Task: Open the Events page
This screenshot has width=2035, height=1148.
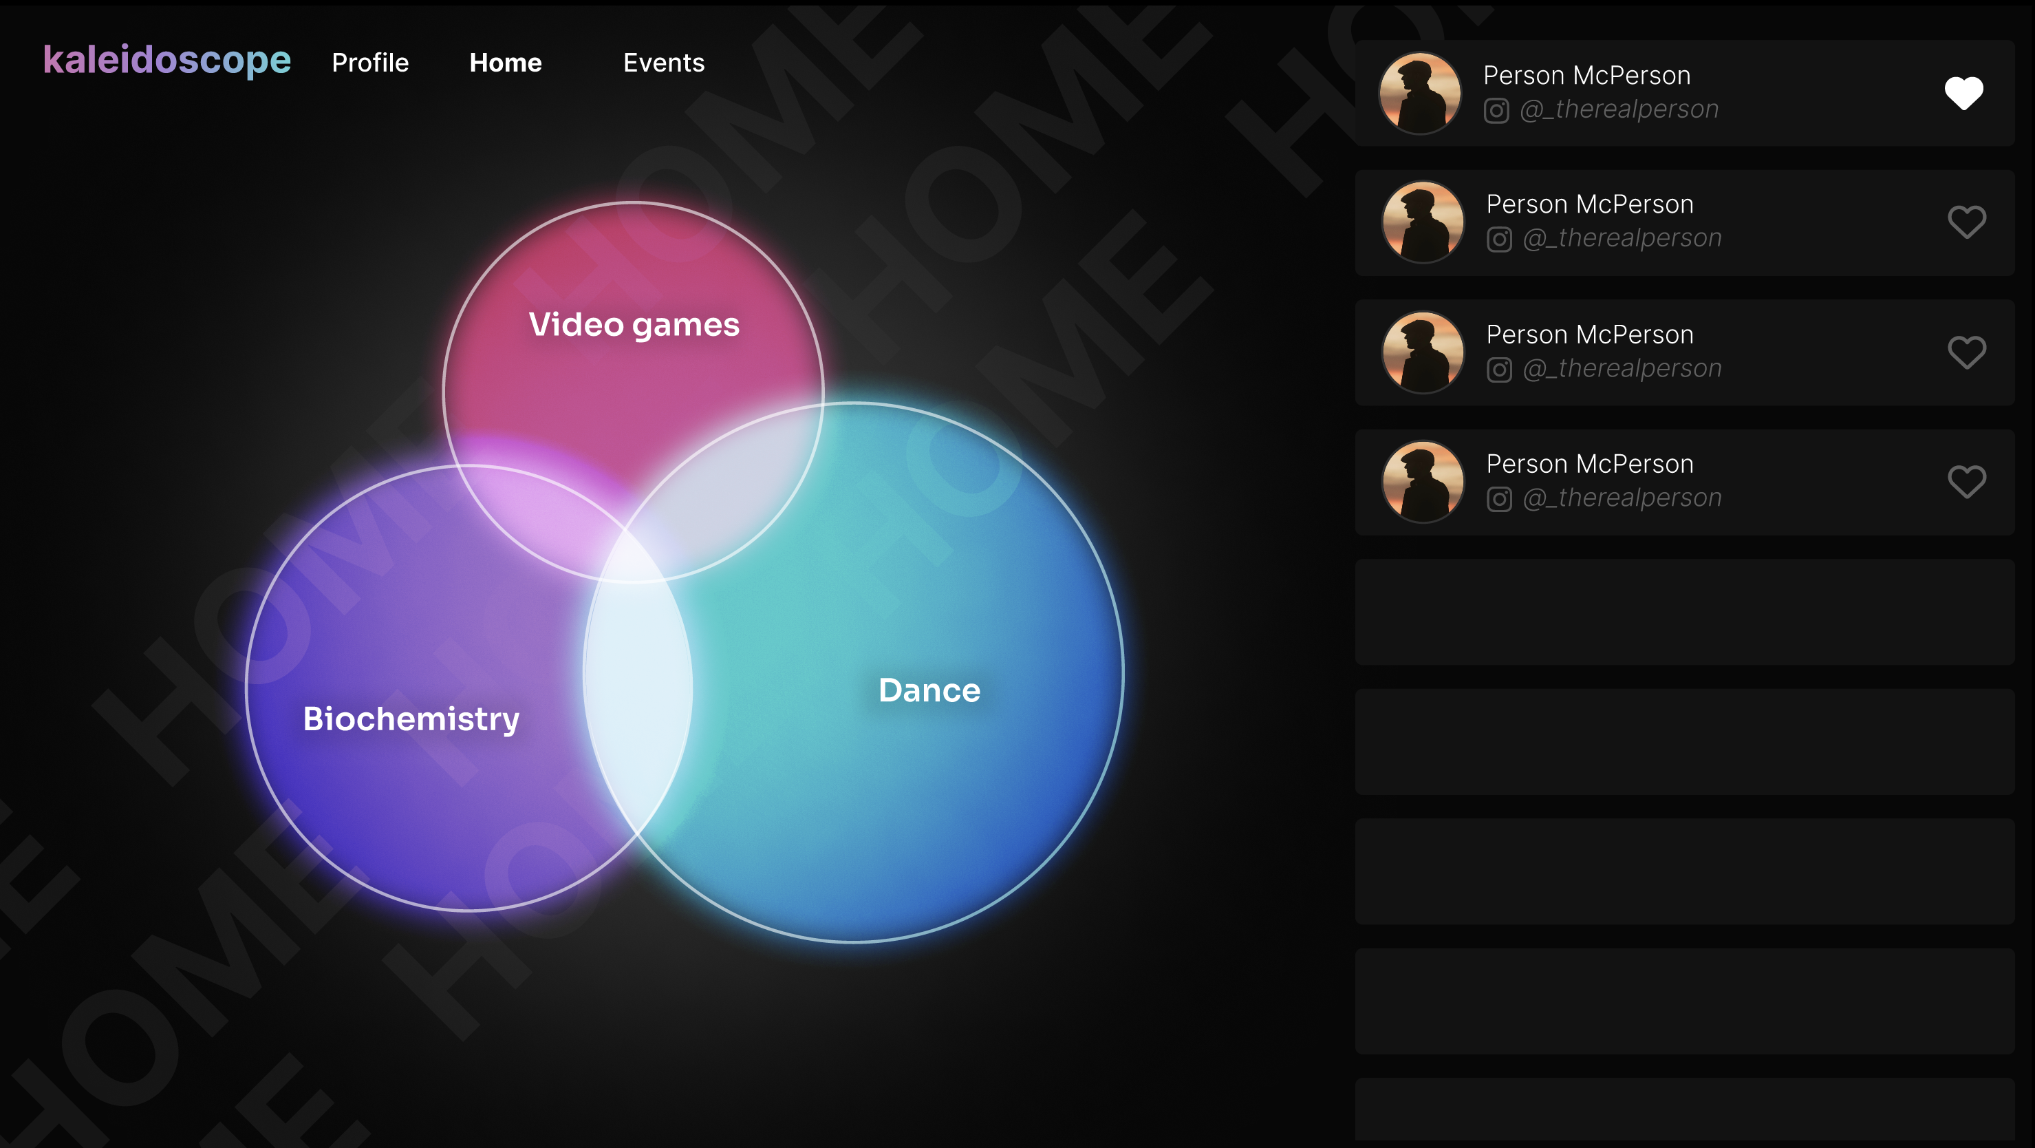Action: (664, 63)
